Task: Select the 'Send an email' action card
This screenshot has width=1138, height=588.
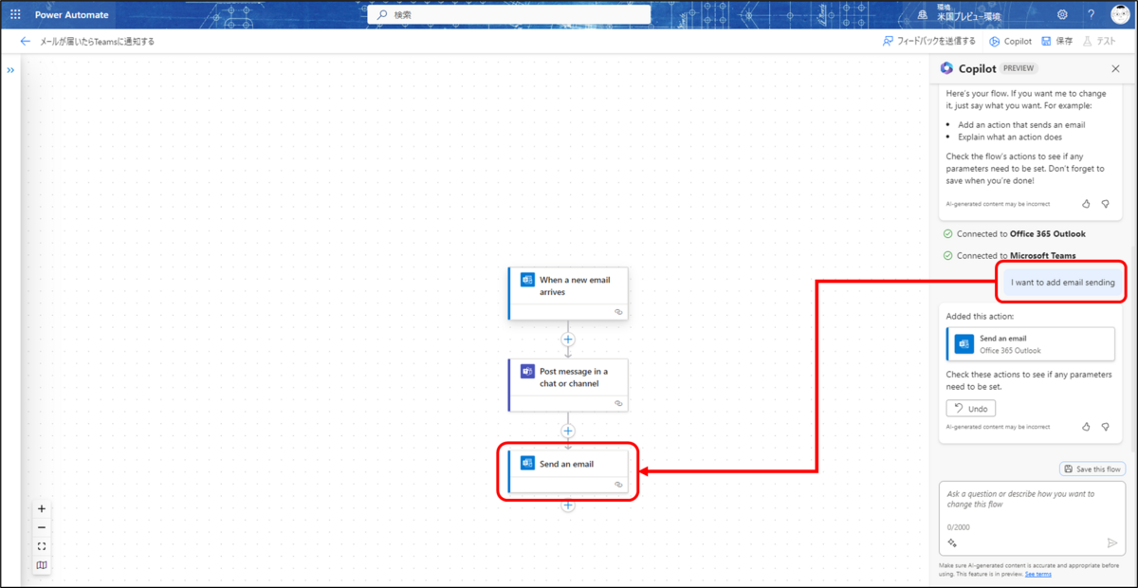Action: pos(568,471)
